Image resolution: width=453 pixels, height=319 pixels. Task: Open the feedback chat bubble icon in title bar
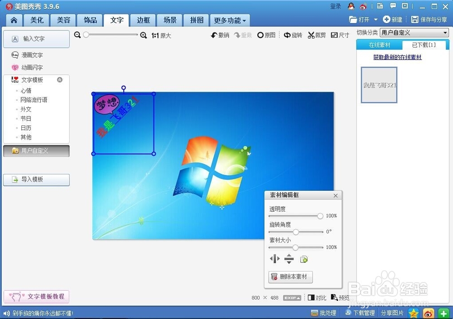click(x=393, y=6)
